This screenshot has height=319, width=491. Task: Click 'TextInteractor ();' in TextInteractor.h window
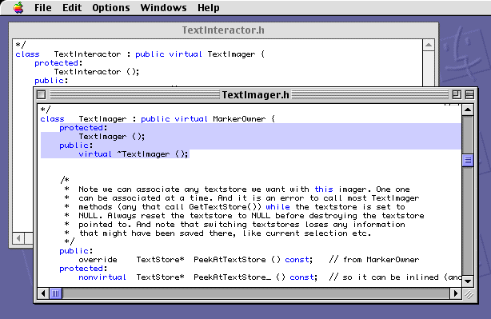point(97,72)
